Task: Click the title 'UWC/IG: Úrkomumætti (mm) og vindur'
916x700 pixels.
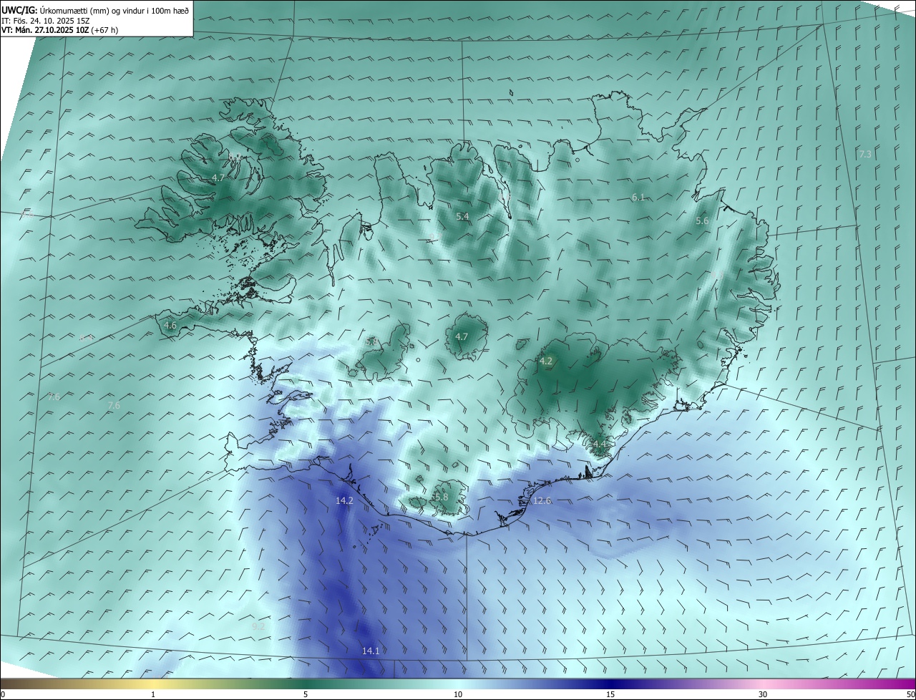Action: tap(95, 10)
